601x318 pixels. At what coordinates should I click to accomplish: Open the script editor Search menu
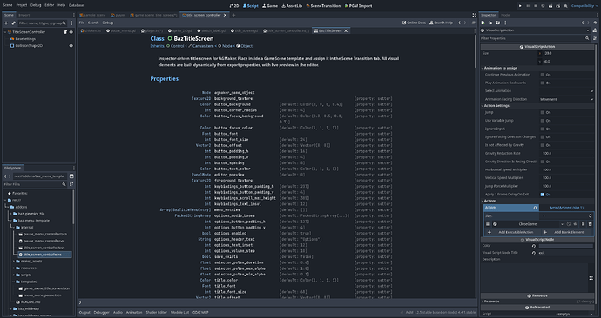[x=93, y=23]
